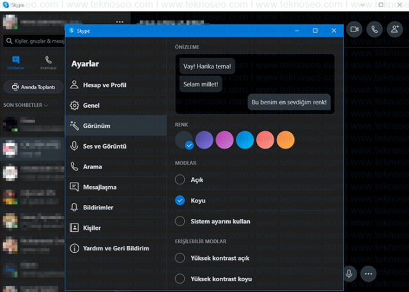
Task: Click the Kişiler, gruplar search field
Action: pos(35,41)
